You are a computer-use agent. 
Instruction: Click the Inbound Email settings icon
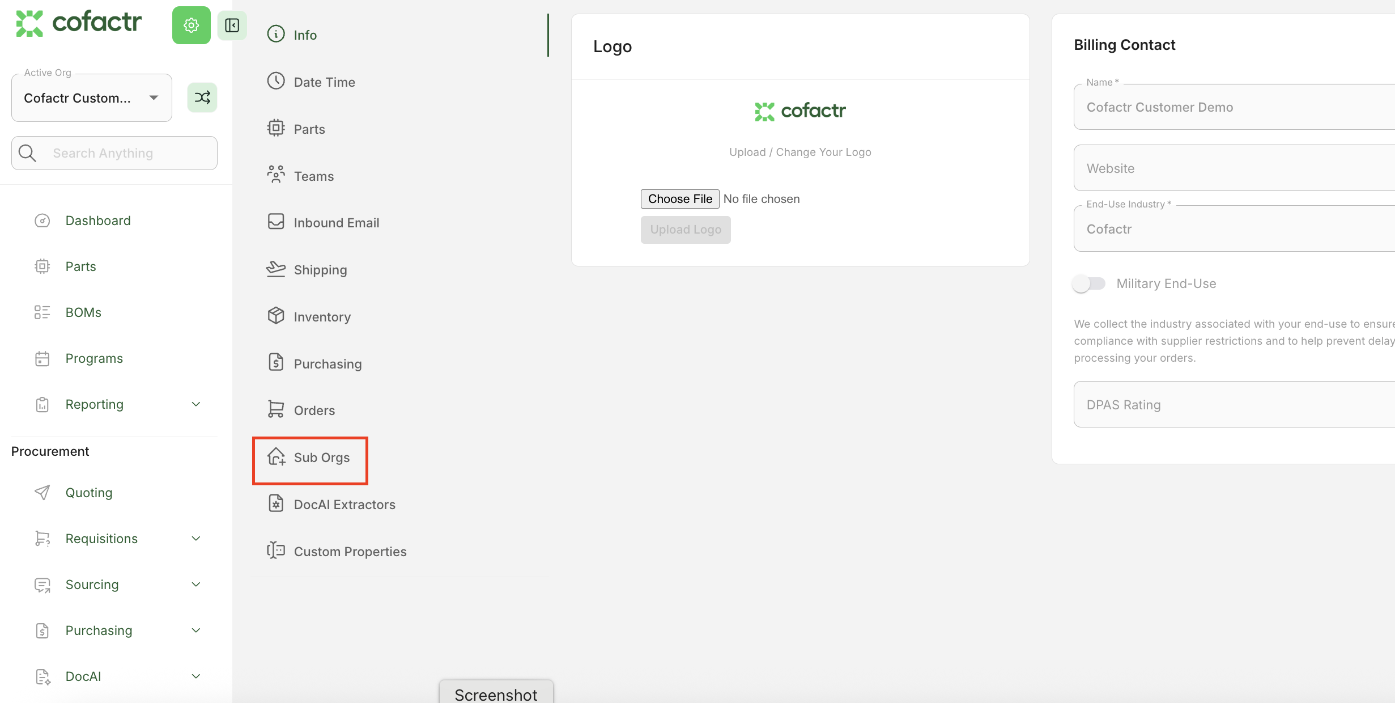[x=276, y=222]
